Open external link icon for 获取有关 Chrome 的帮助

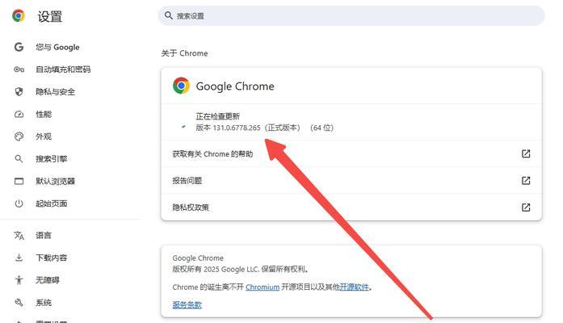point(526,153)
